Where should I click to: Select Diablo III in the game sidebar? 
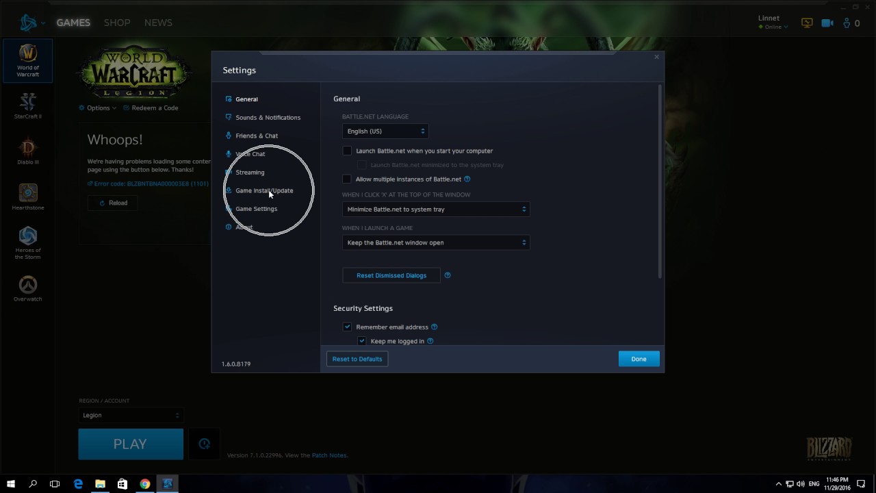[28, 151]
